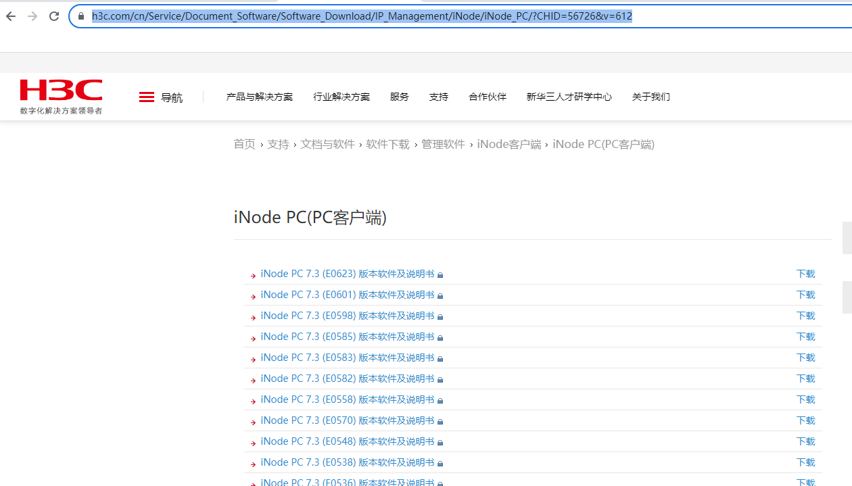Click the padlock site info icon
852x486 pixels.
[x=81, y=16]
